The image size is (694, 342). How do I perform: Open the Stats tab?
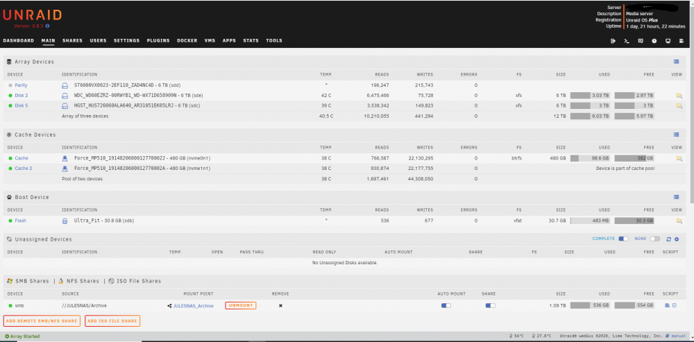(251, 41)
